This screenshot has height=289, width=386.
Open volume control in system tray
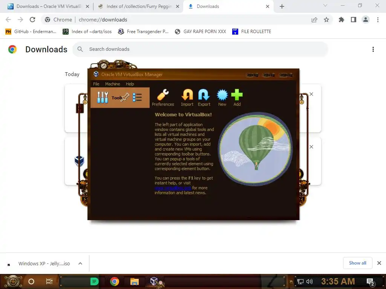pos(309,281)
